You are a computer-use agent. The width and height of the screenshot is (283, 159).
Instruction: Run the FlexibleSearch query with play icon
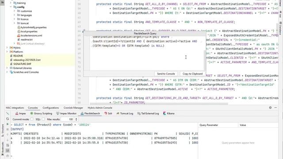(x=8, y=124)
